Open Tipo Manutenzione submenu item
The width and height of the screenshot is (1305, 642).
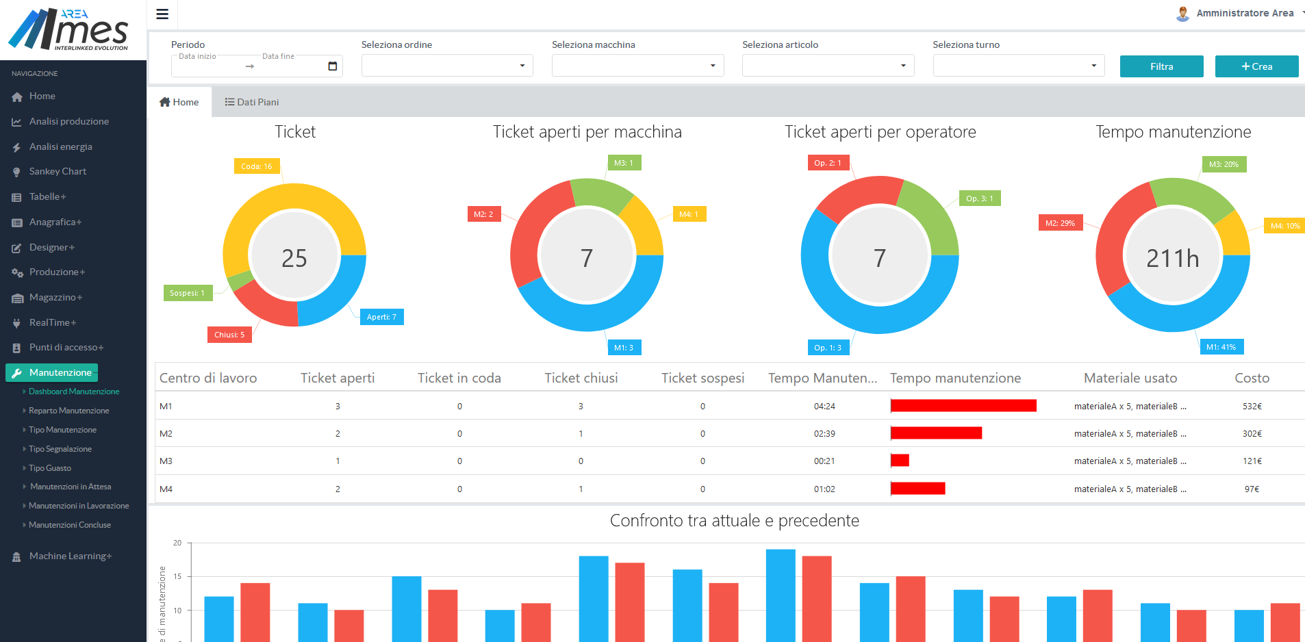click(x=63, y=430)
